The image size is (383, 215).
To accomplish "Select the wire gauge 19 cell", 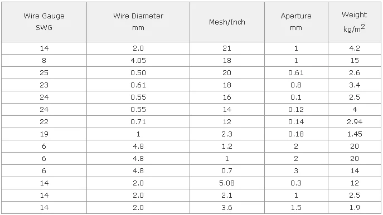I will coord(44,134).
